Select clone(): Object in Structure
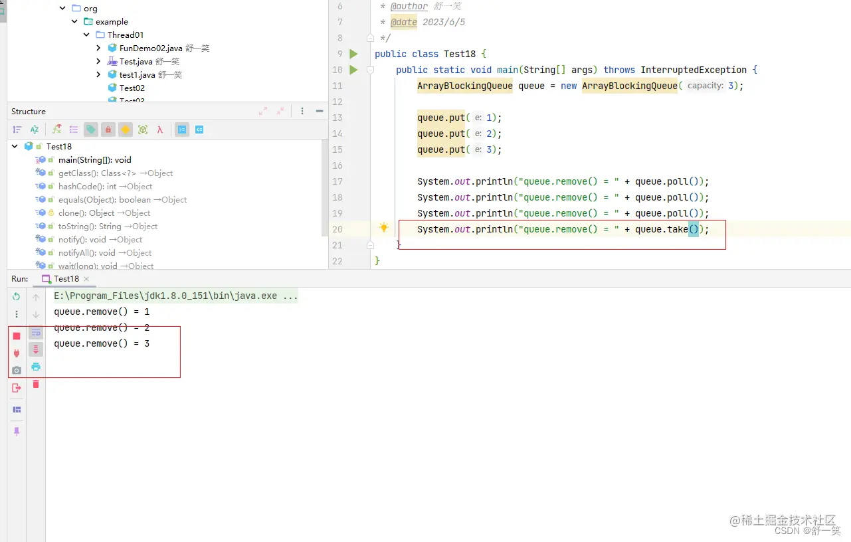Screen dimensions: 851x542 pyautogui.click(x=104, y=213)
